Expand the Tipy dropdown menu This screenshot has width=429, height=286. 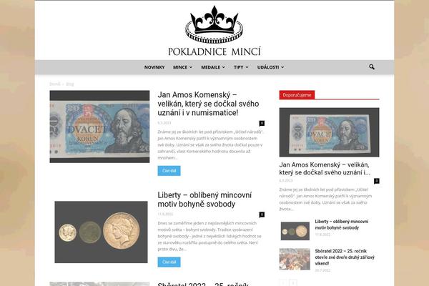point(241,67)
